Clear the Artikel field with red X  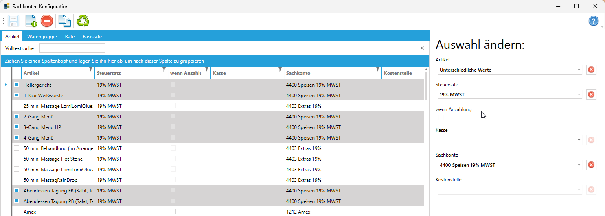pyautogui.click(x=591, y=70)
